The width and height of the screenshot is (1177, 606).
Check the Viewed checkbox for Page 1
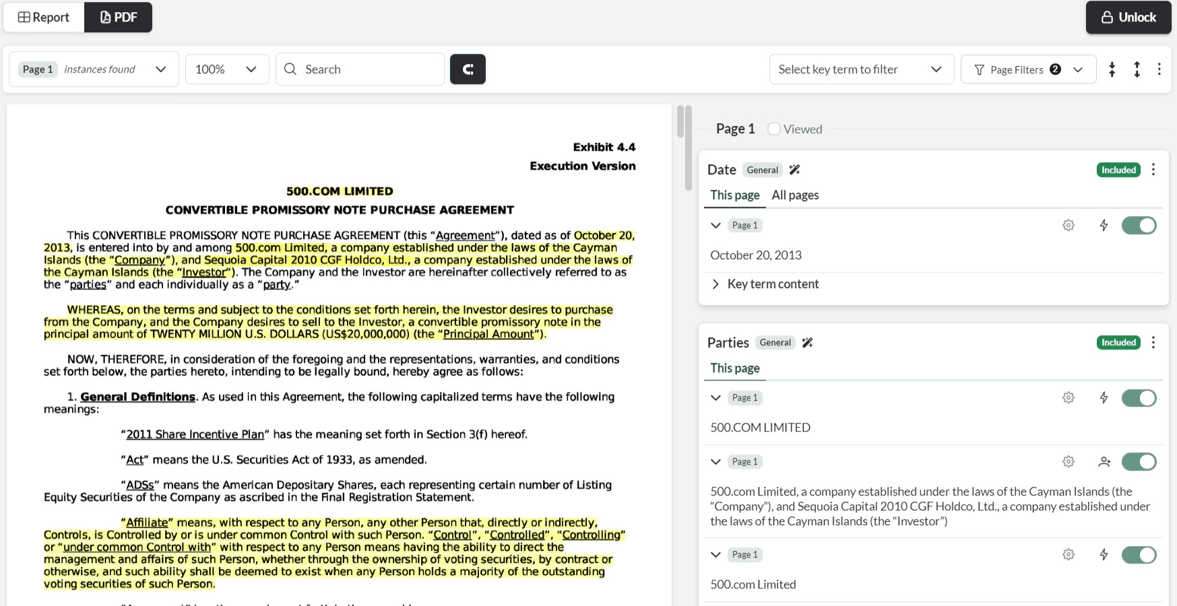[x=774, y=129]
